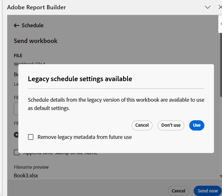Close the Adobe Report Builder pane

coord(220,7)
